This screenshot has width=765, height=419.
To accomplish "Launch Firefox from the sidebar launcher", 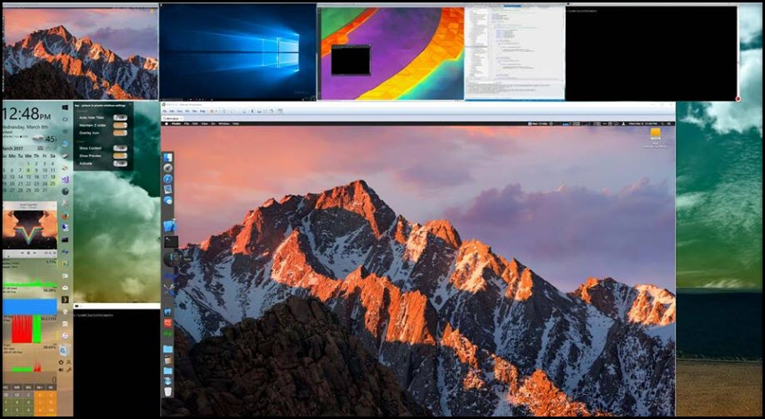I will pos(65,216).
